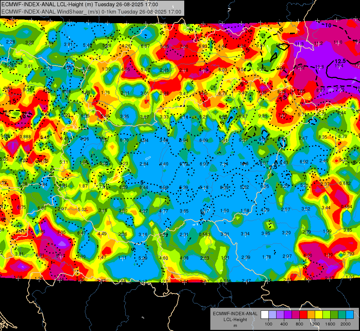
Task: Click the legend value 400
Action: [x=284, y=324]
